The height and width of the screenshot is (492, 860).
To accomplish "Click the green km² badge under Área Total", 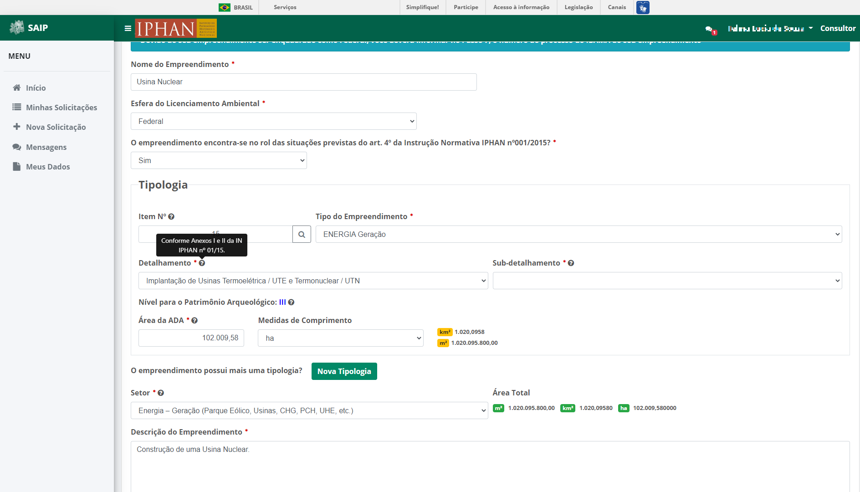I will coord(568,408).
